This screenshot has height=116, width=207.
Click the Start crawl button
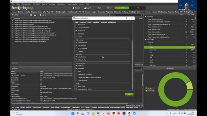(99, 8)
